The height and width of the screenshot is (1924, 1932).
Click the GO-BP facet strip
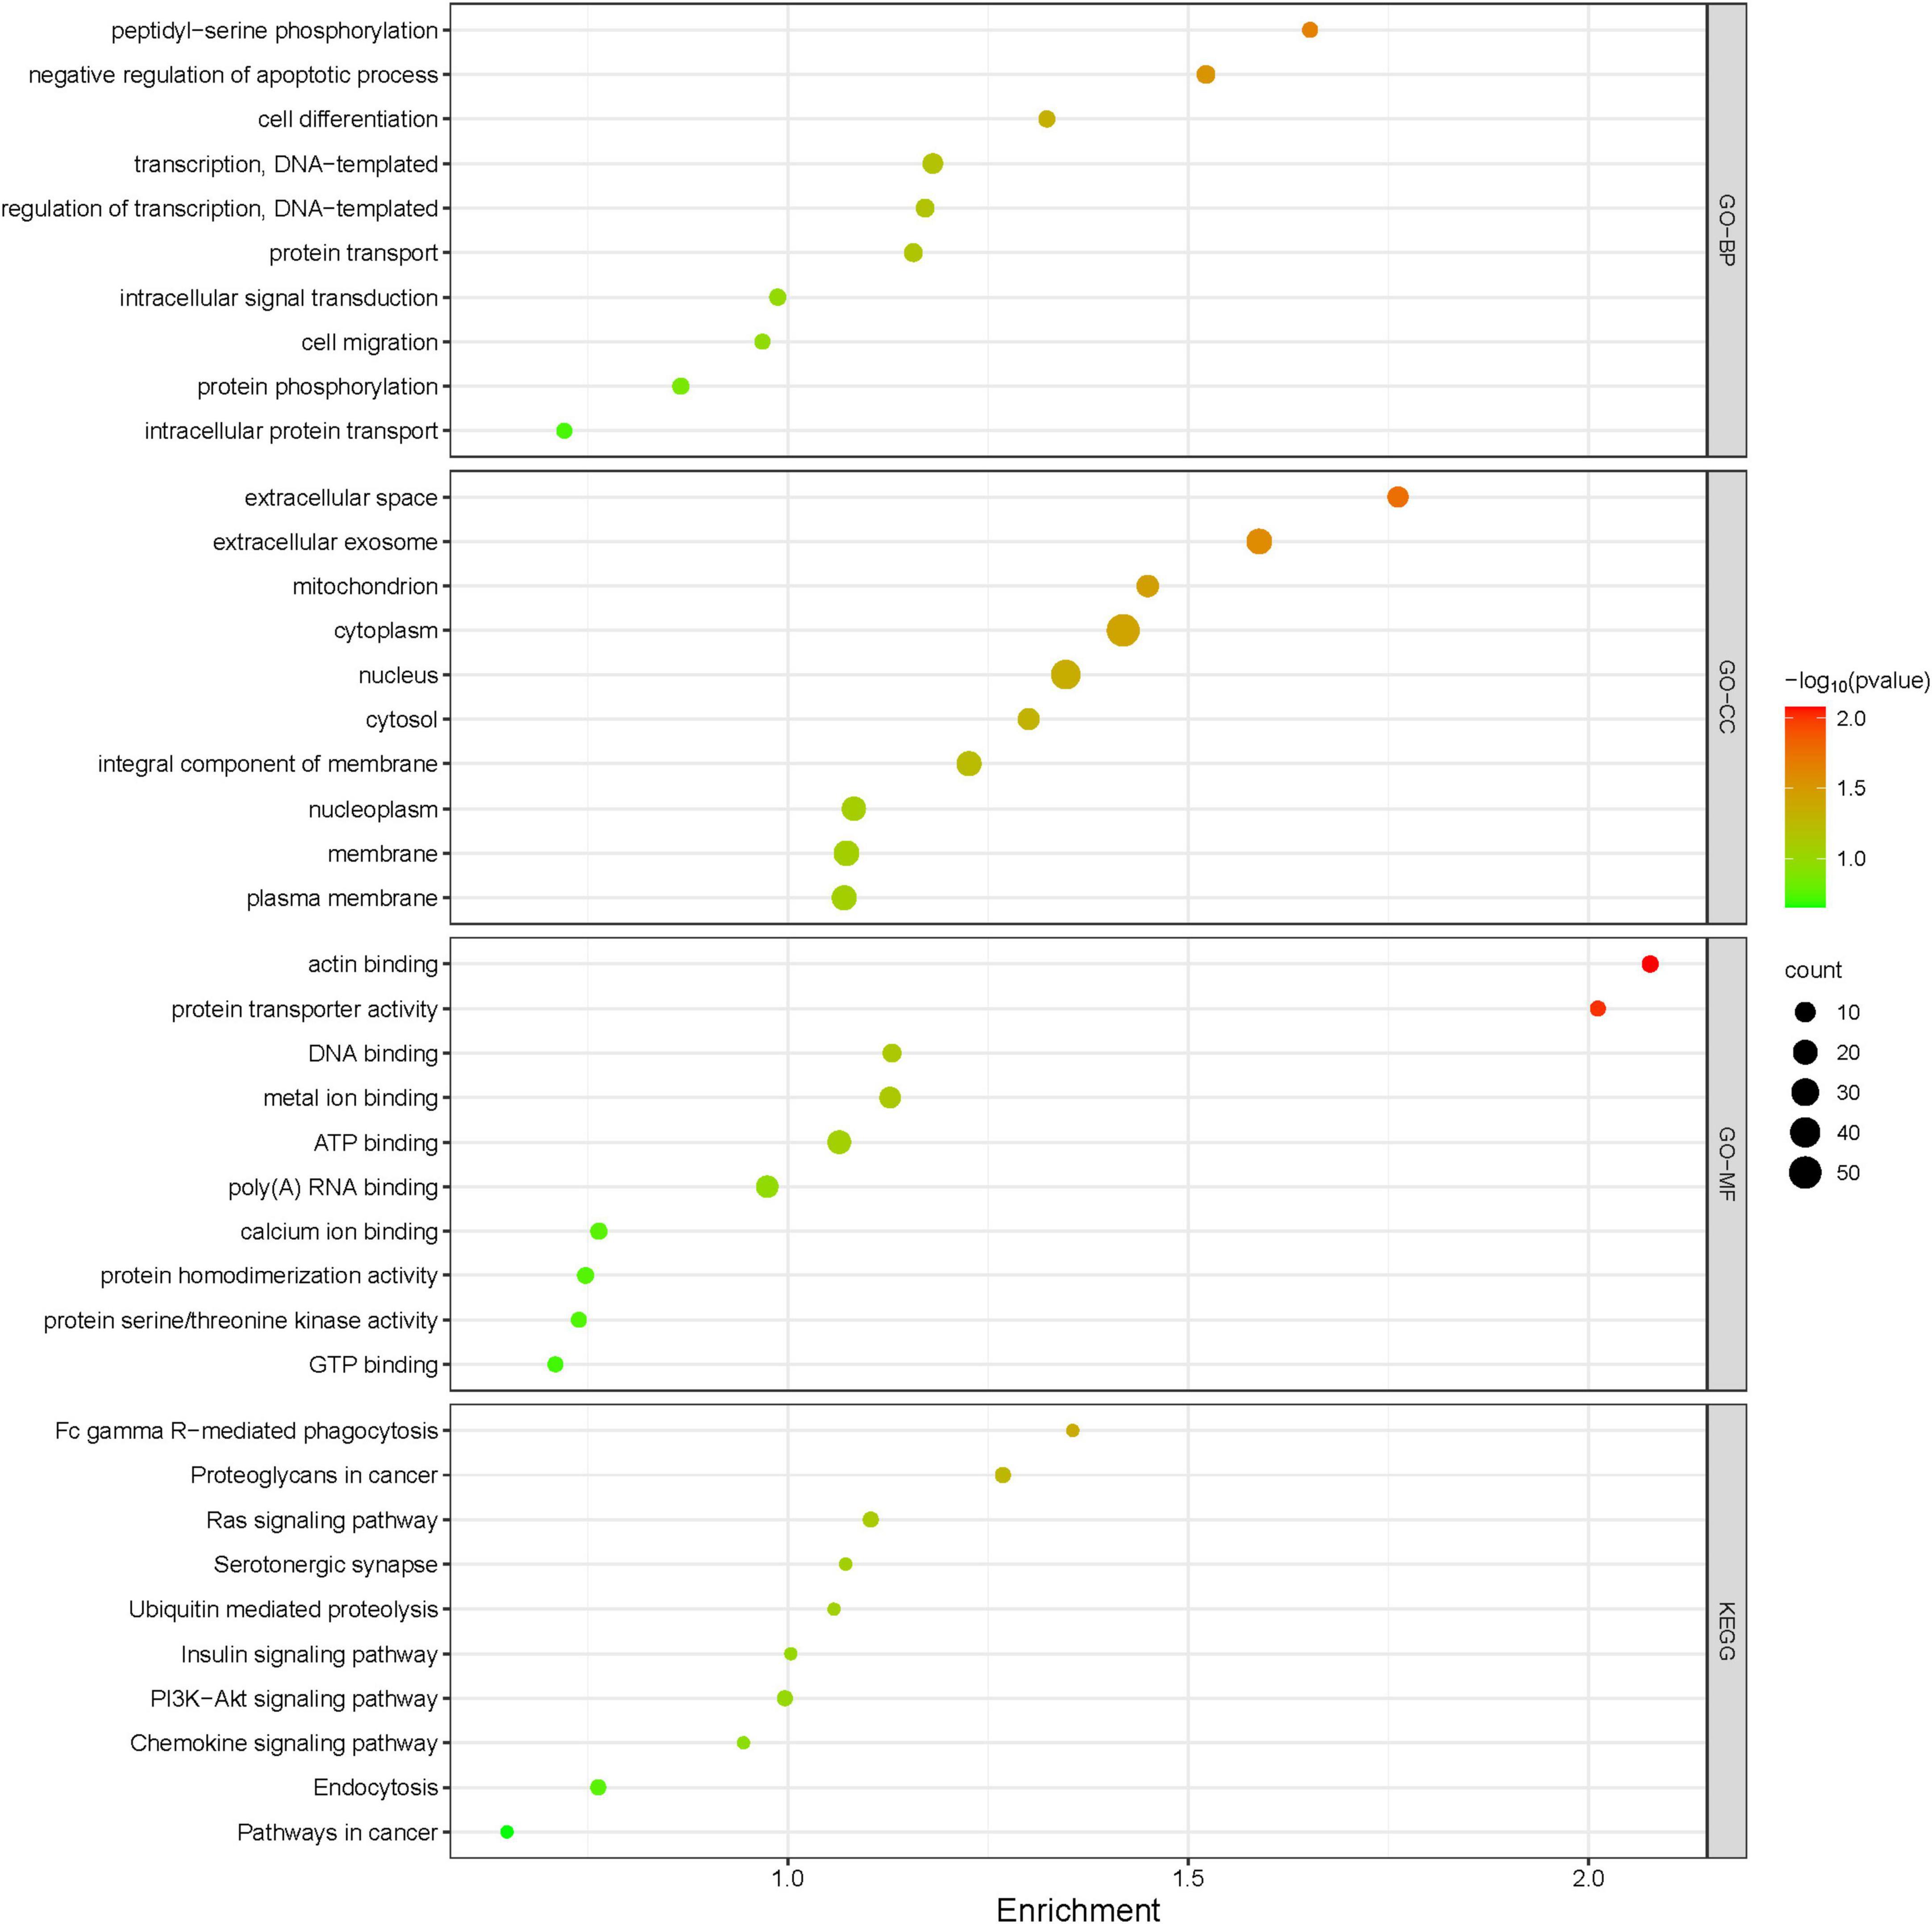pyautogui.click(x=1727, y=230)
